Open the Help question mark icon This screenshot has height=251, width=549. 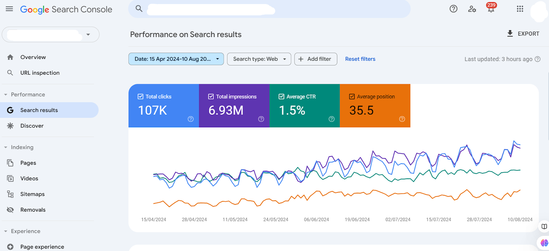click(454, 9)
